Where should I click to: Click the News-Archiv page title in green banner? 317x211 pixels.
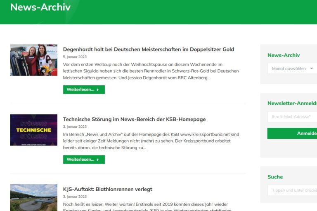pos(40,7)
